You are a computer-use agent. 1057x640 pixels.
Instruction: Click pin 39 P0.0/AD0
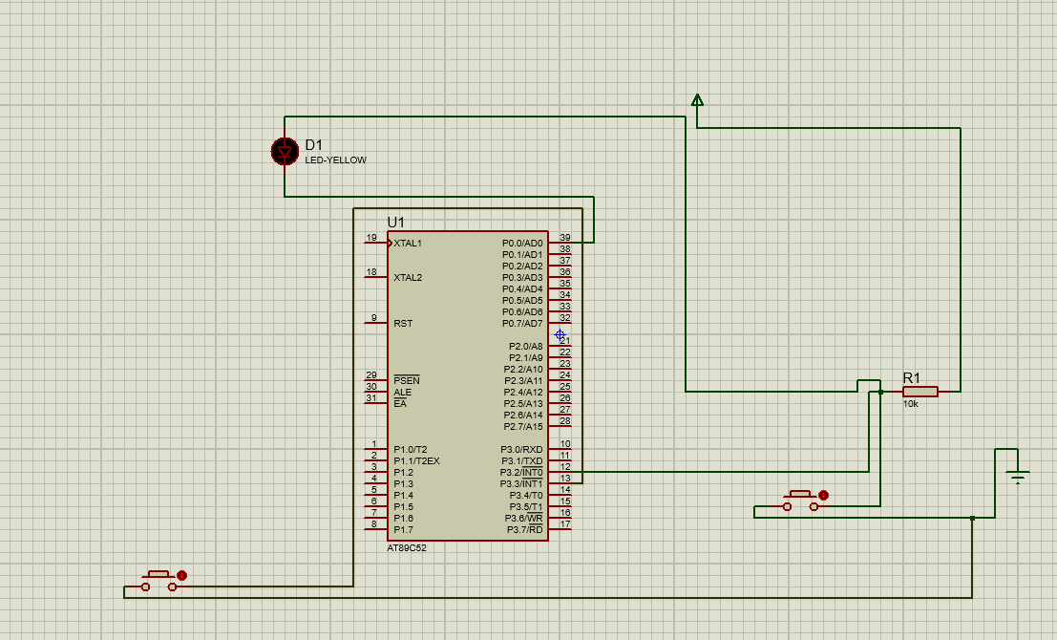point(560,242)
